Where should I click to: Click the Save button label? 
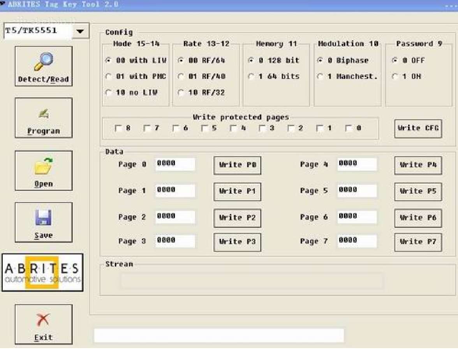coord(44,235)
